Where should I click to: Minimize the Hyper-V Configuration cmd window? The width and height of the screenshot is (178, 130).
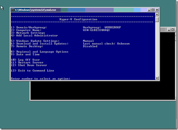(149, 10)
